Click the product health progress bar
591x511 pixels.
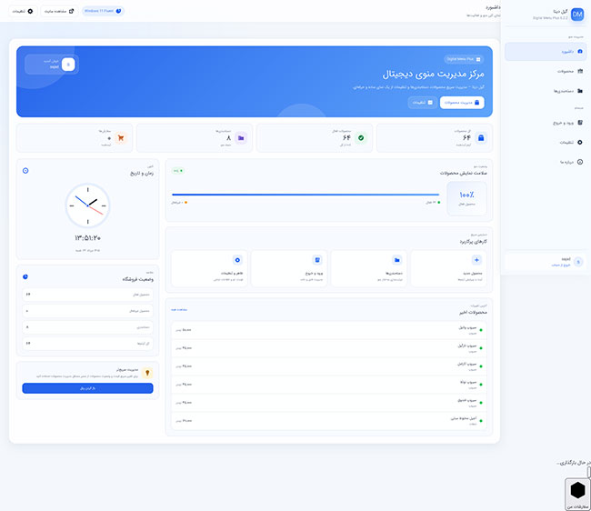tap(306, 195)
